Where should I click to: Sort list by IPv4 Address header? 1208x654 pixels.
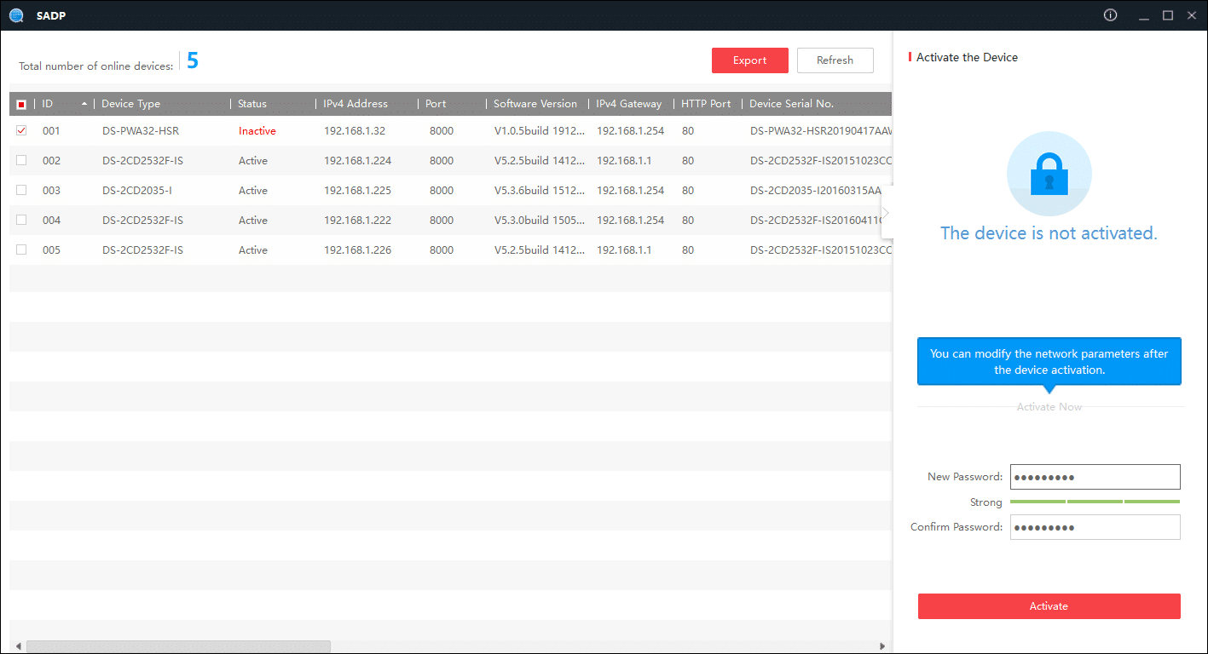coord(355,104)
